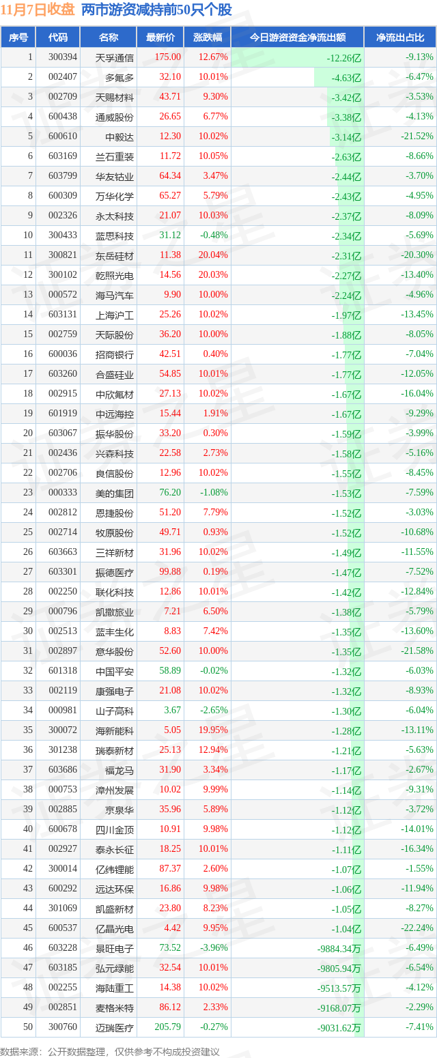Click the -16.04% ratio for 中欣氟材
Image resolution: width=437 pixels, height=1058 pixels.
click(x=417, y=393)
